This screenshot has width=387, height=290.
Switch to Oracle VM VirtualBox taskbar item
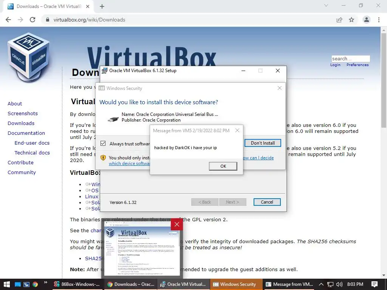pos(183,284)
